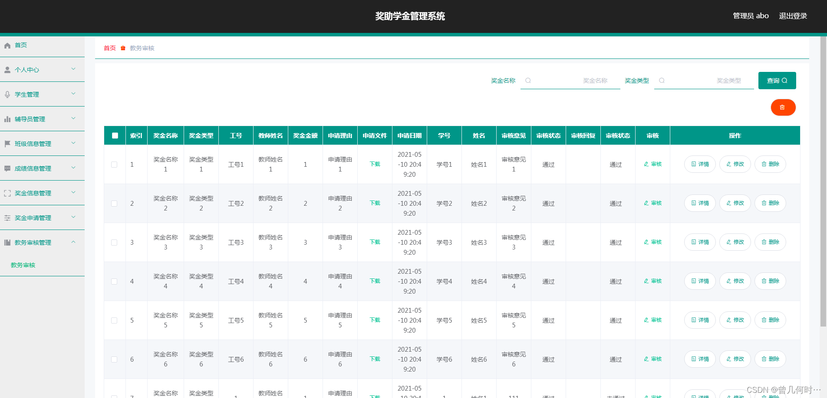Click 修改 edit button for row 5
Screen dimensions: 827x398
735,320
